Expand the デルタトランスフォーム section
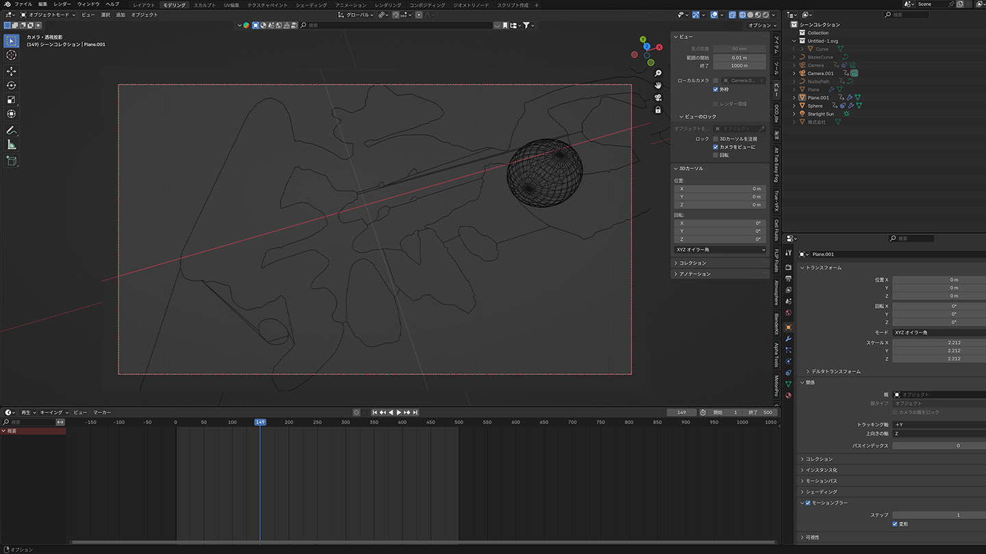 click(x=835, y=371)
